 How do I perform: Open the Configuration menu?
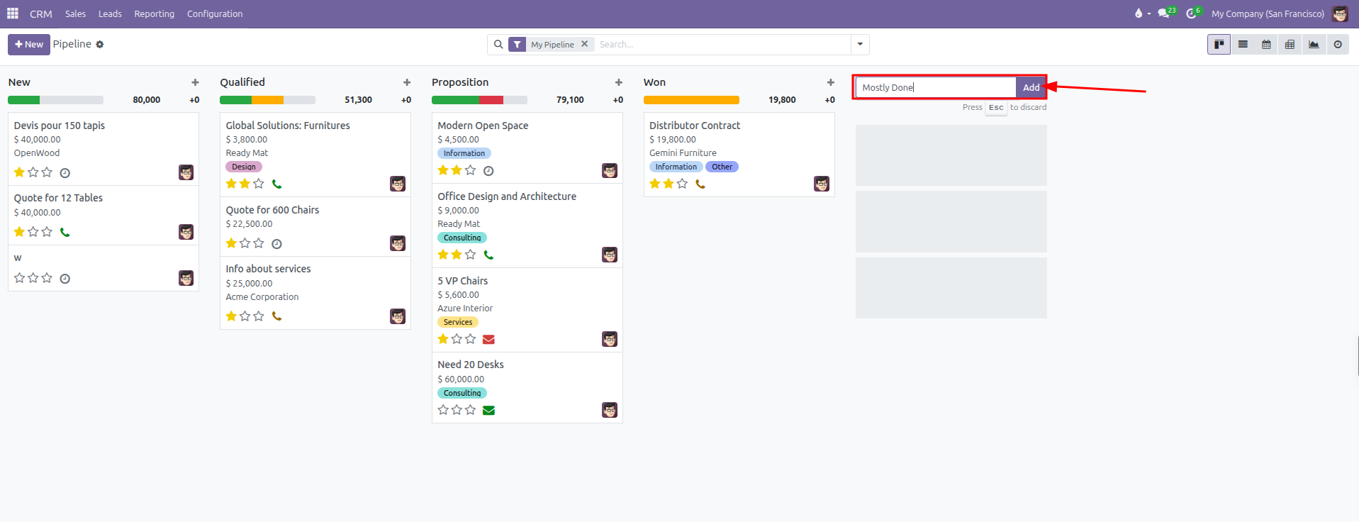coord(215,13)
